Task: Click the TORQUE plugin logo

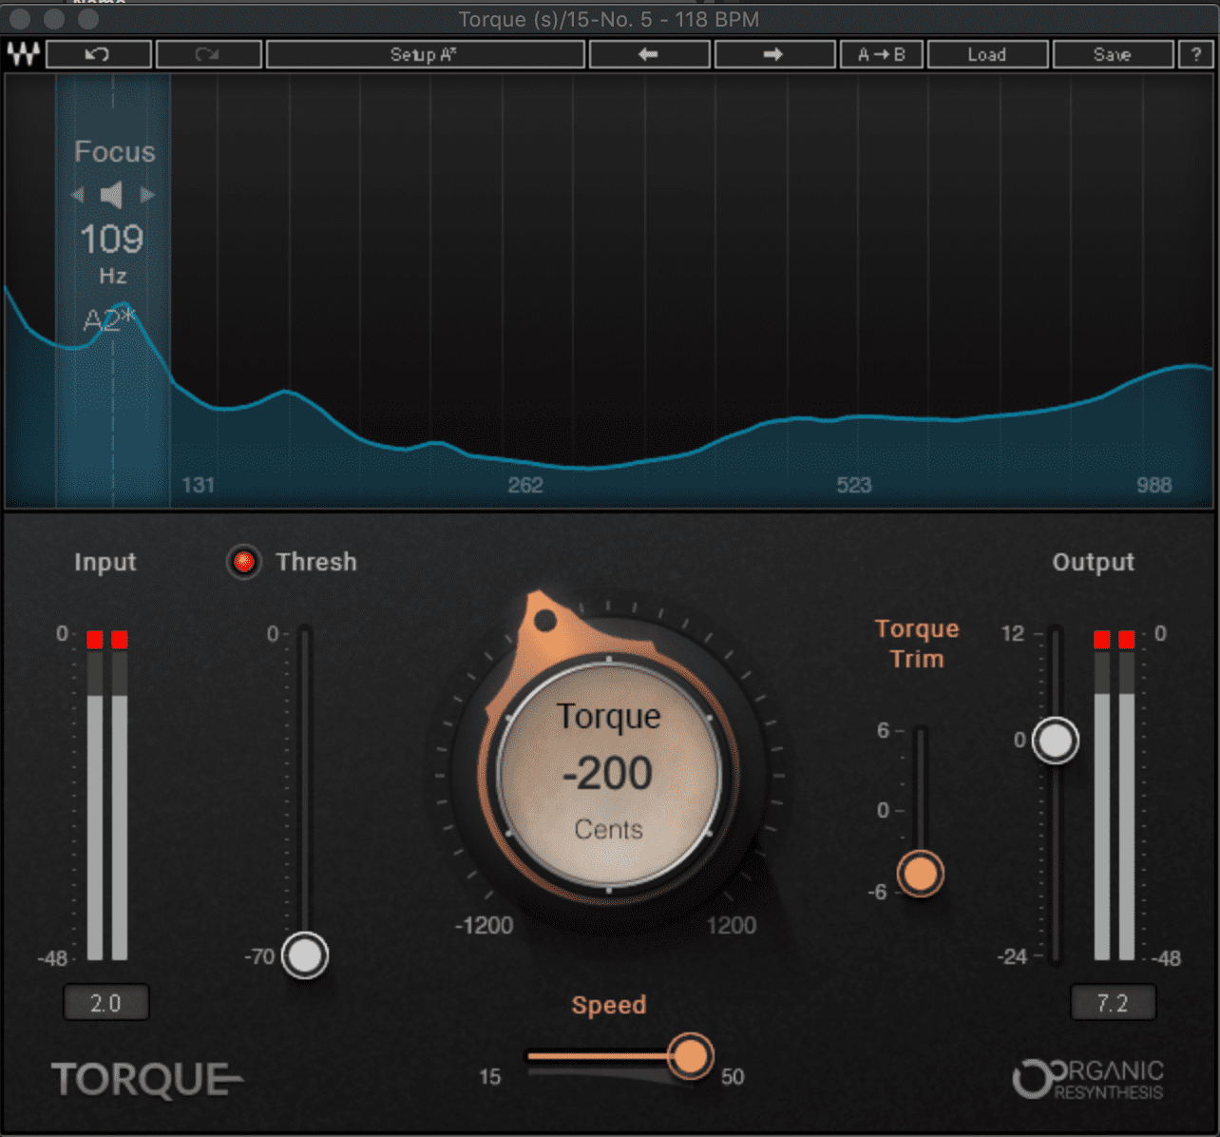Action: (x=147, y=1080)
